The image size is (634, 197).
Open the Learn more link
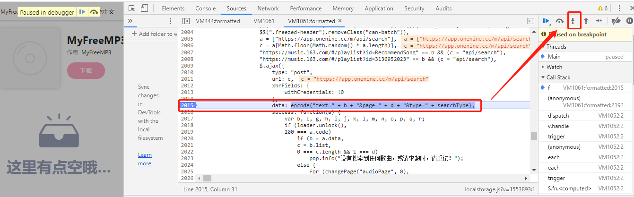click(x=145, y=159)
